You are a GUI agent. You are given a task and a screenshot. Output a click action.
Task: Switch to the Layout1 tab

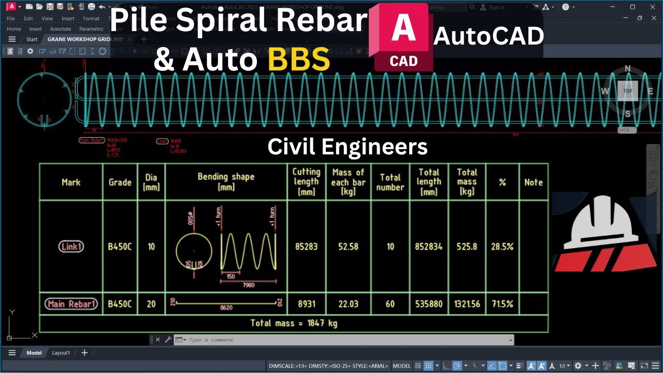pos(61,353)
